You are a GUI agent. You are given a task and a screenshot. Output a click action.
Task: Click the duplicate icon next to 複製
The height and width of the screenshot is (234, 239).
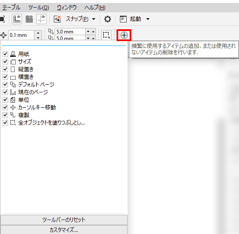(x=13, y=115)
